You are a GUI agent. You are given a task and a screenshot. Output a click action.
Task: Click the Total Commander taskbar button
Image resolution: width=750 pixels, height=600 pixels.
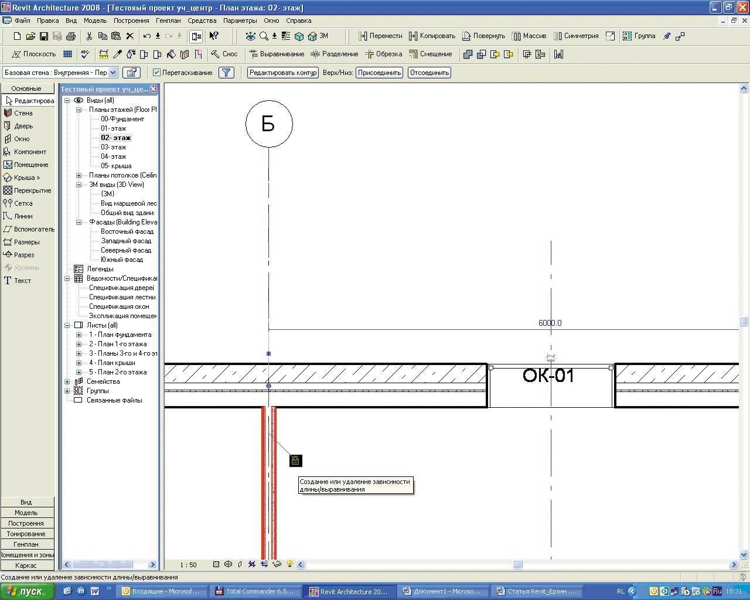point(254,591)
